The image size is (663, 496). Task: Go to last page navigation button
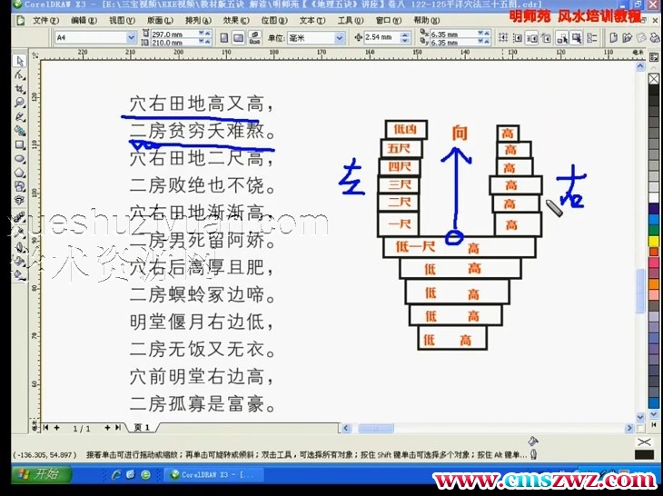point(118,428)
